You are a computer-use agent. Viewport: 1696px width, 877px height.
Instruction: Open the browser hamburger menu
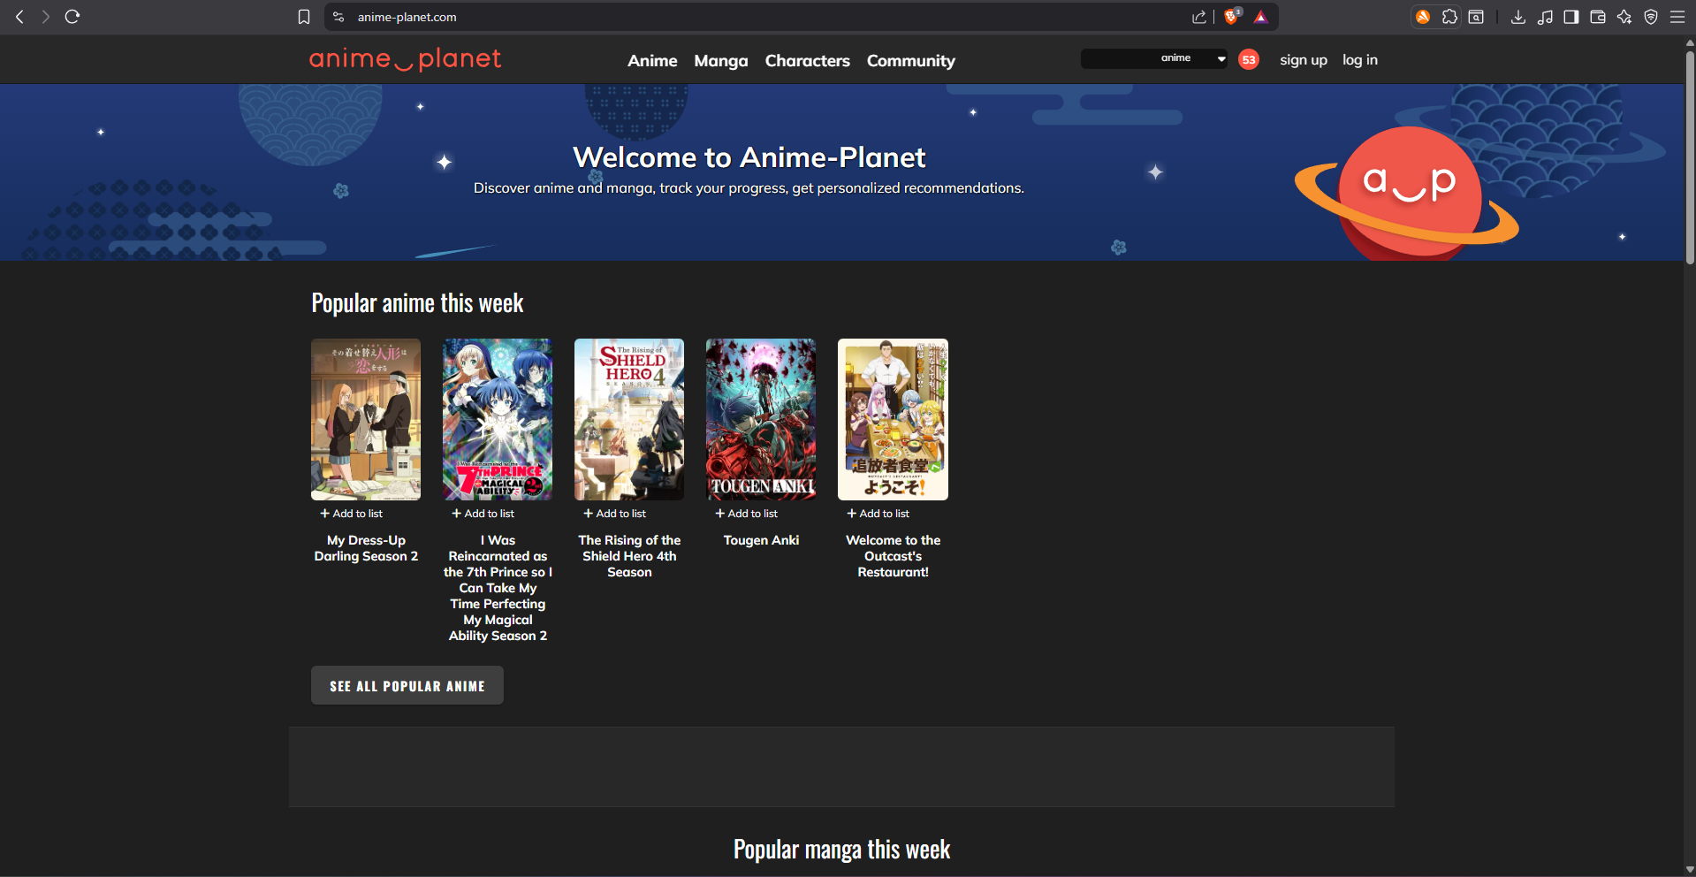pyautogui.click(x=1677, y=17)
